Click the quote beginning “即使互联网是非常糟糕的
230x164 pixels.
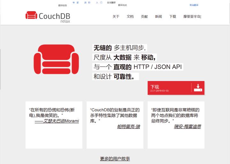click(x=175, y=116)
